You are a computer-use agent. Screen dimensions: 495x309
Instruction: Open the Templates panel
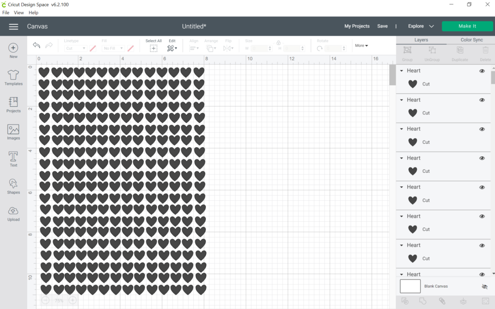pyautogui.click(x=14, y=75)
